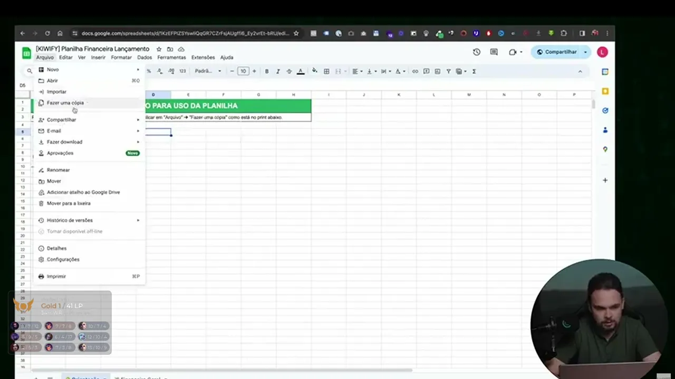This screenshot has height=379, width=675.
Task: Open the search menus magnifier icon
Action: click(30, 71)
